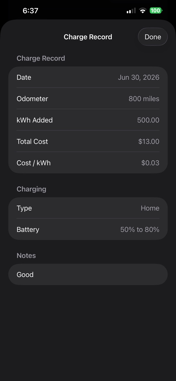The height and width of the screenshot is (381, 176).
Task: Select the Cost / kWh row
Action: coord(88,163)
